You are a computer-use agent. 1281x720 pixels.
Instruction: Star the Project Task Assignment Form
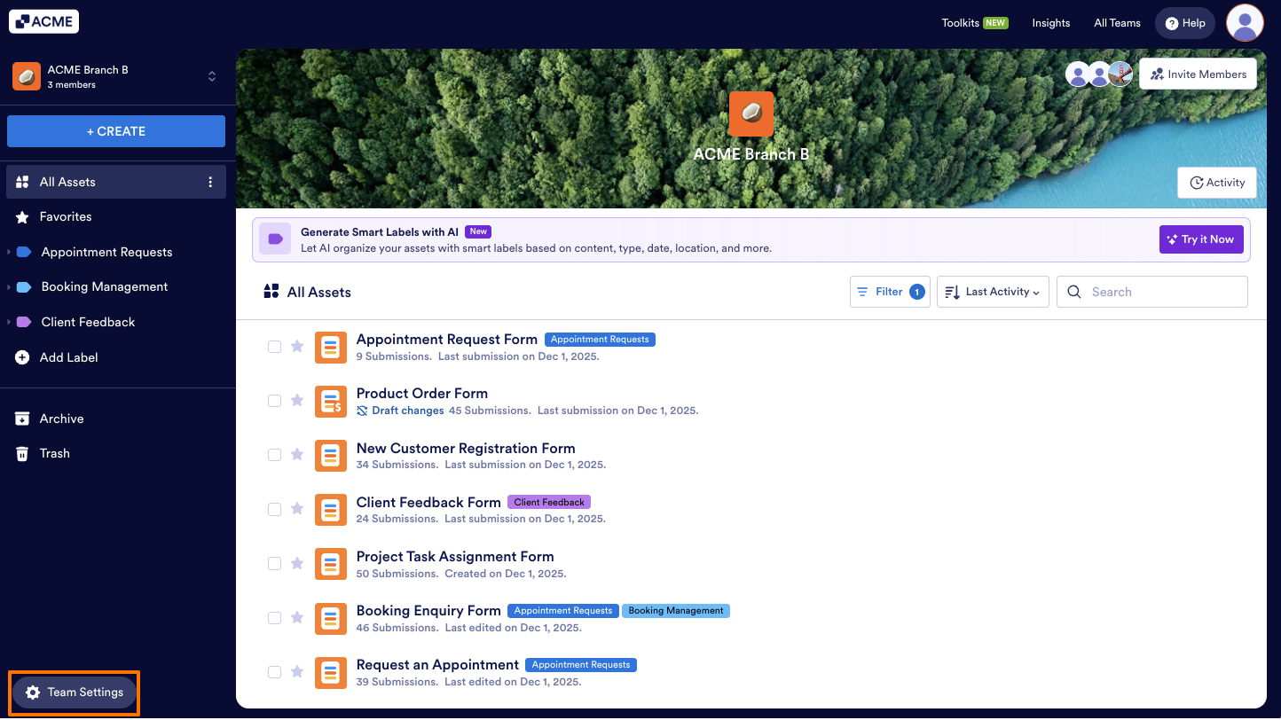pos(297,563)
